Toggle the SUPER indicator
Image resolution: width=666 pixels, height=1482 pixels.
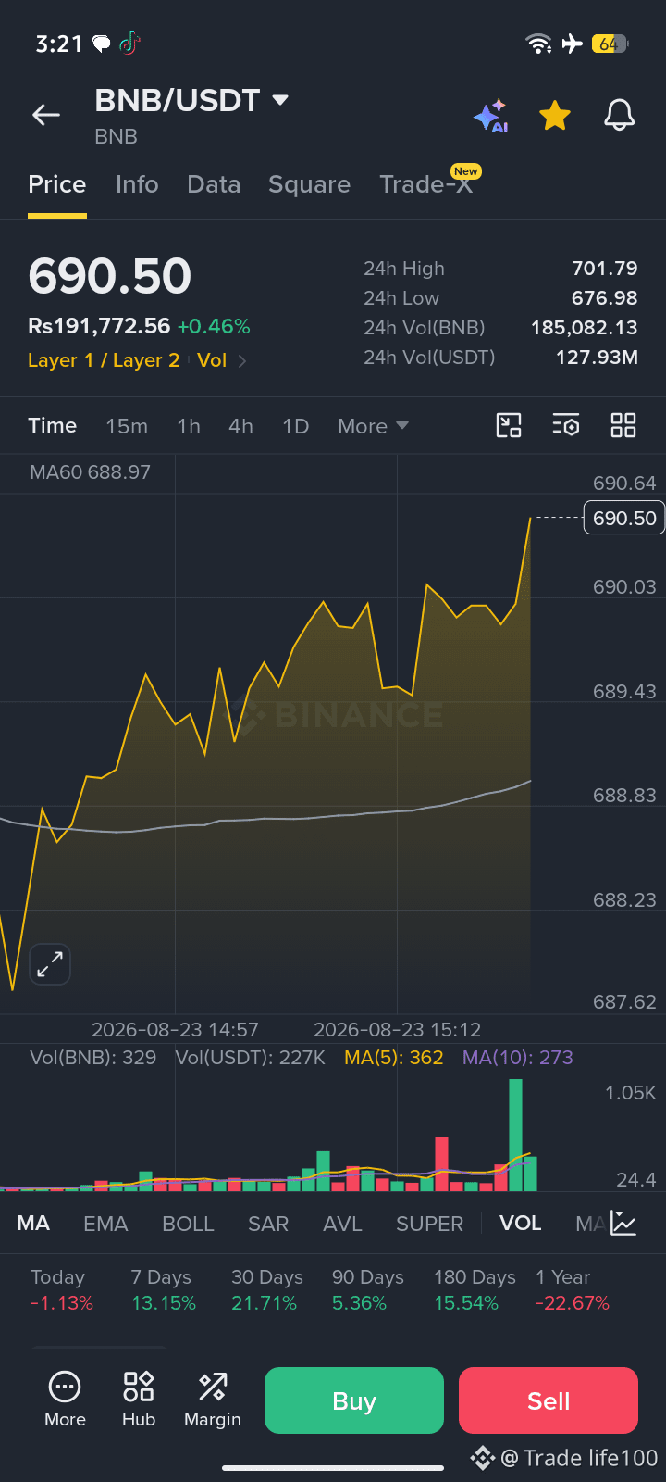point(429,1224)
